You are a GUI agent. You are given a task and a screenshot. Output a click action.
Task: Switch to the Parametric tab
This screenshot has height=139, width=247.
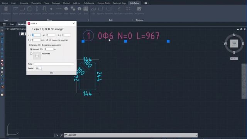(x=36, y=3)
